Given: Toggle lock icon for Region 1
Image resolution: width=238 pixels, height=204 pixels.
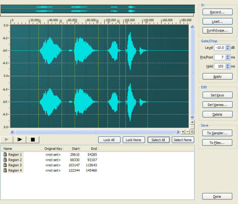Looking at the screenshot, I should click(x=5, y=154).
